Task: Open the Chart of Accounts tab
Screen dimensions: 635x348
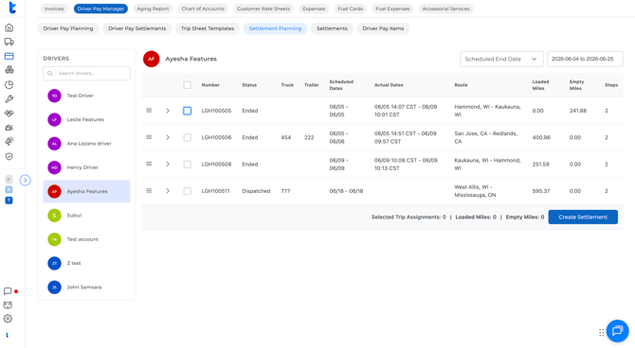Action: coord(203,9)
